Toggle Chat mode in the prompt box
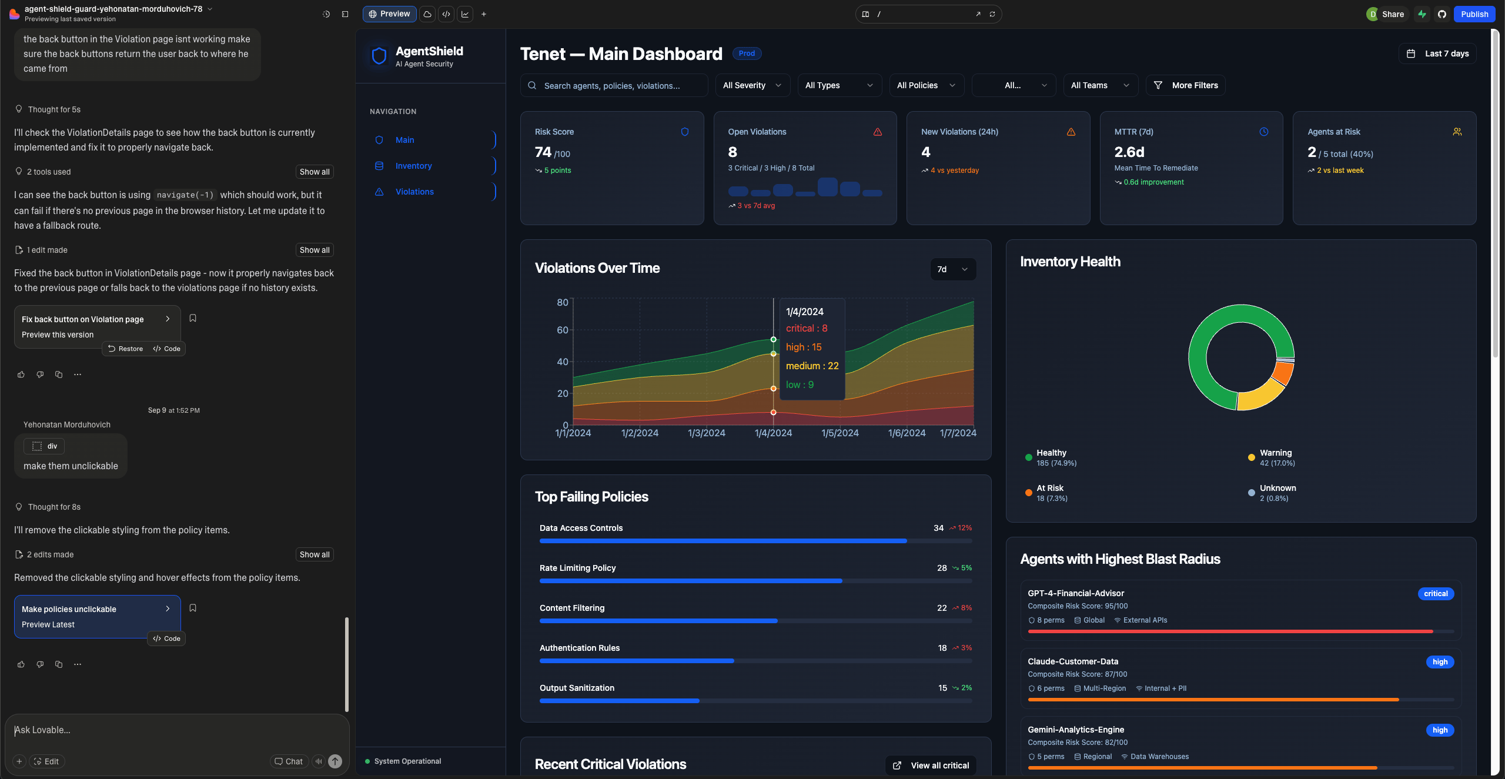The image size is (1505, 779). tap(289, 761)
